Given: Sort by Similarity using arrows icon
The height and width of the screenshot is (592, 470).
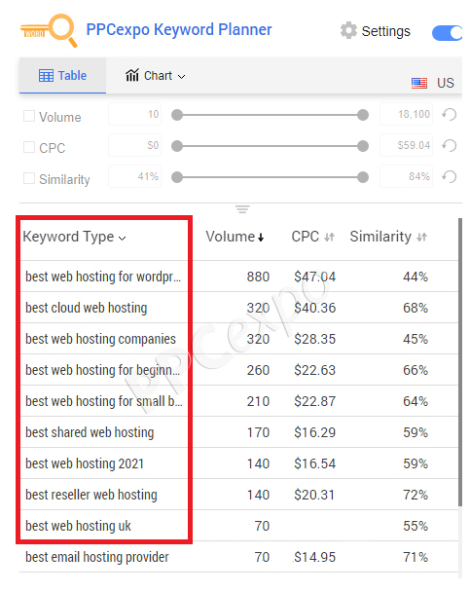Looking at the screenshot, I should pos(421,238).
